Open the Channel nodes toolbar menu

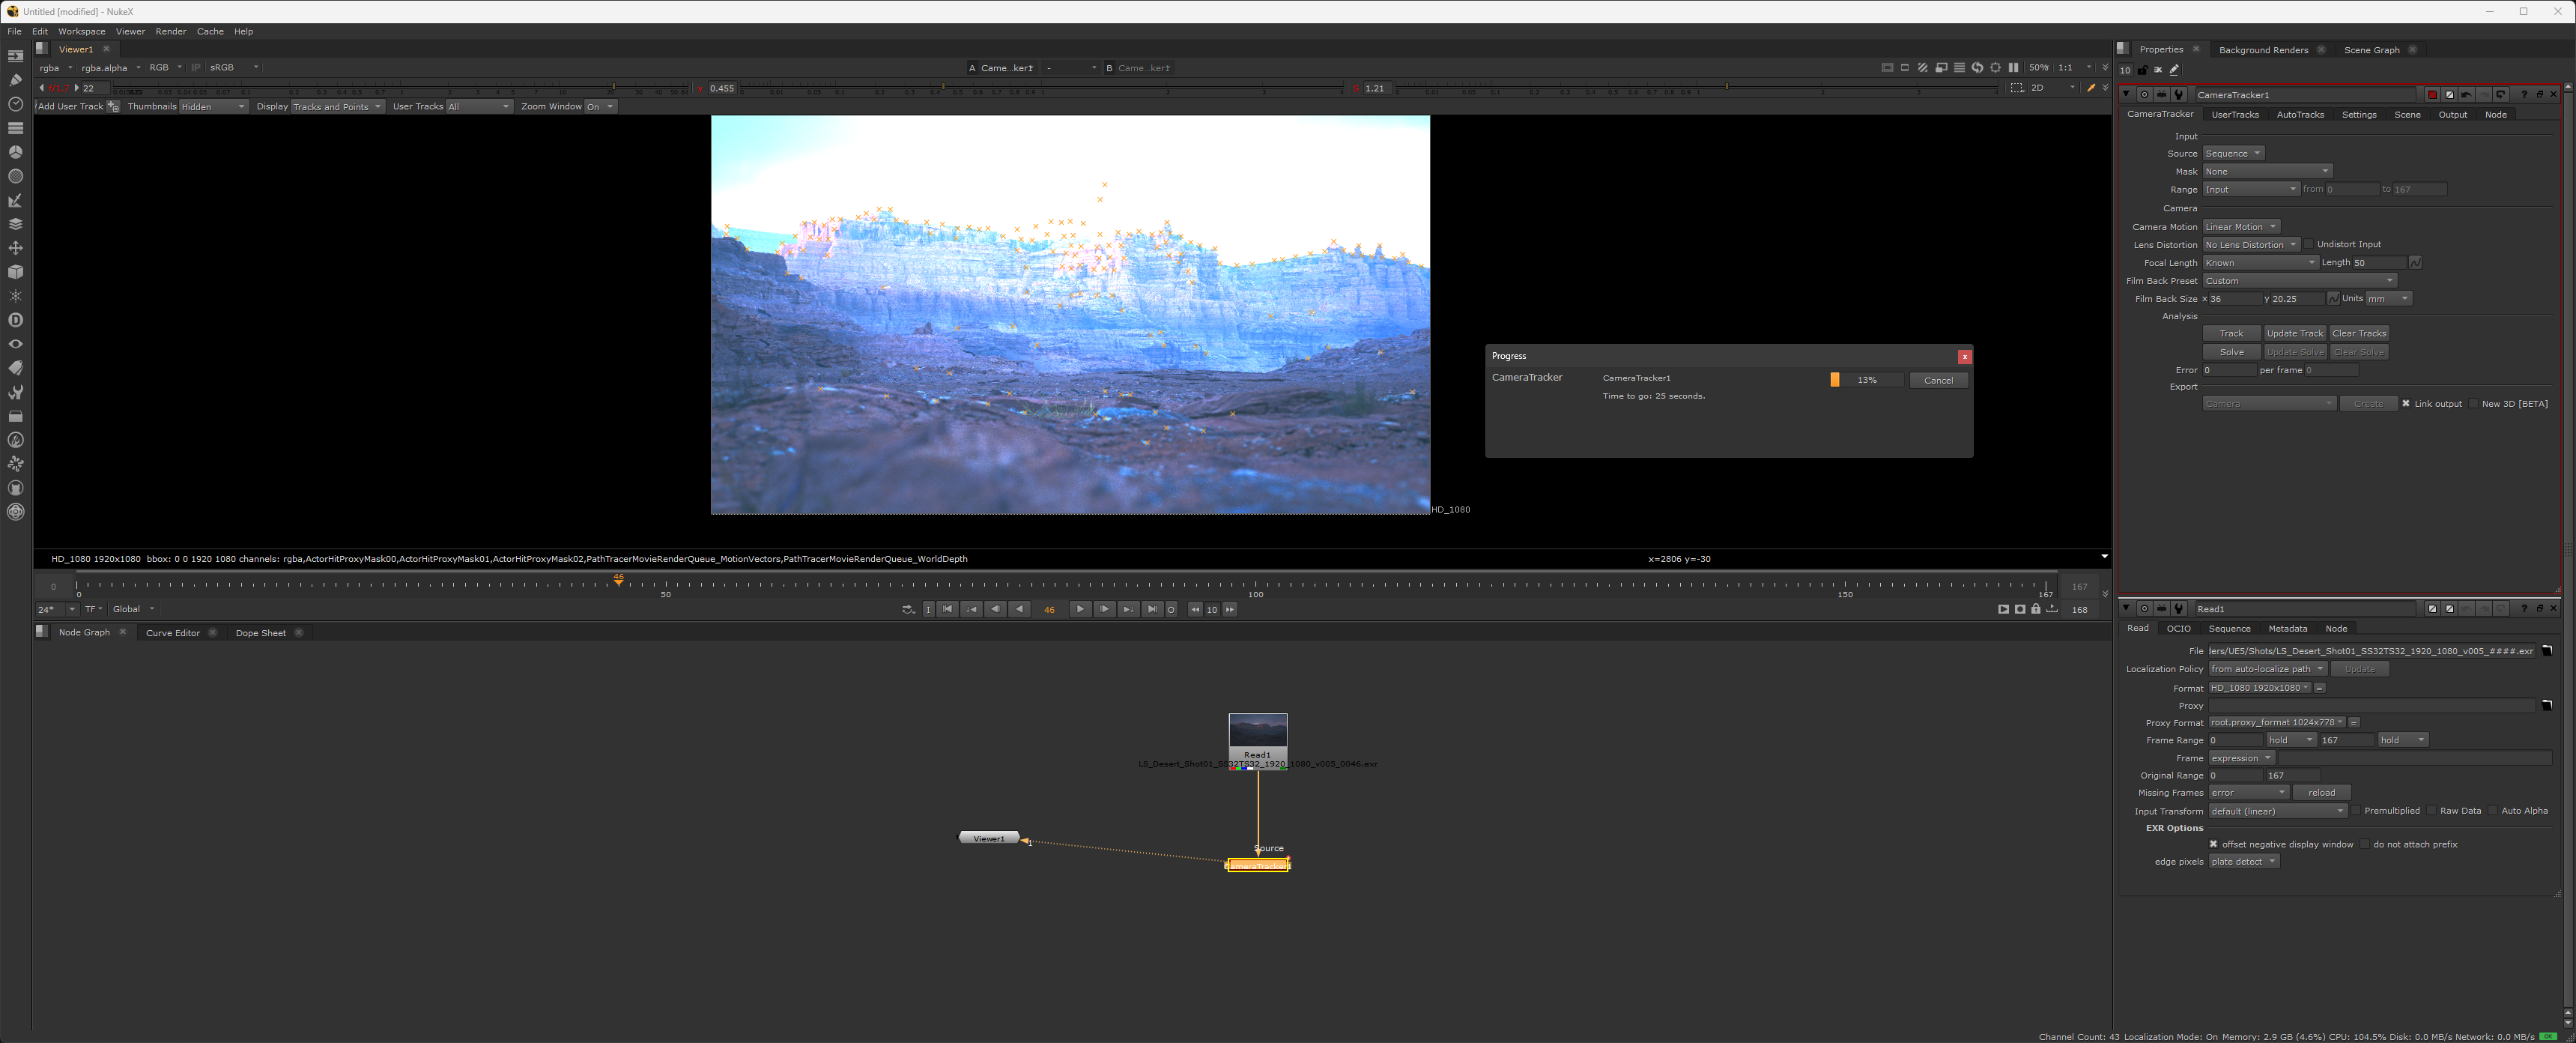pyautogui.click(x=15, y=128)
